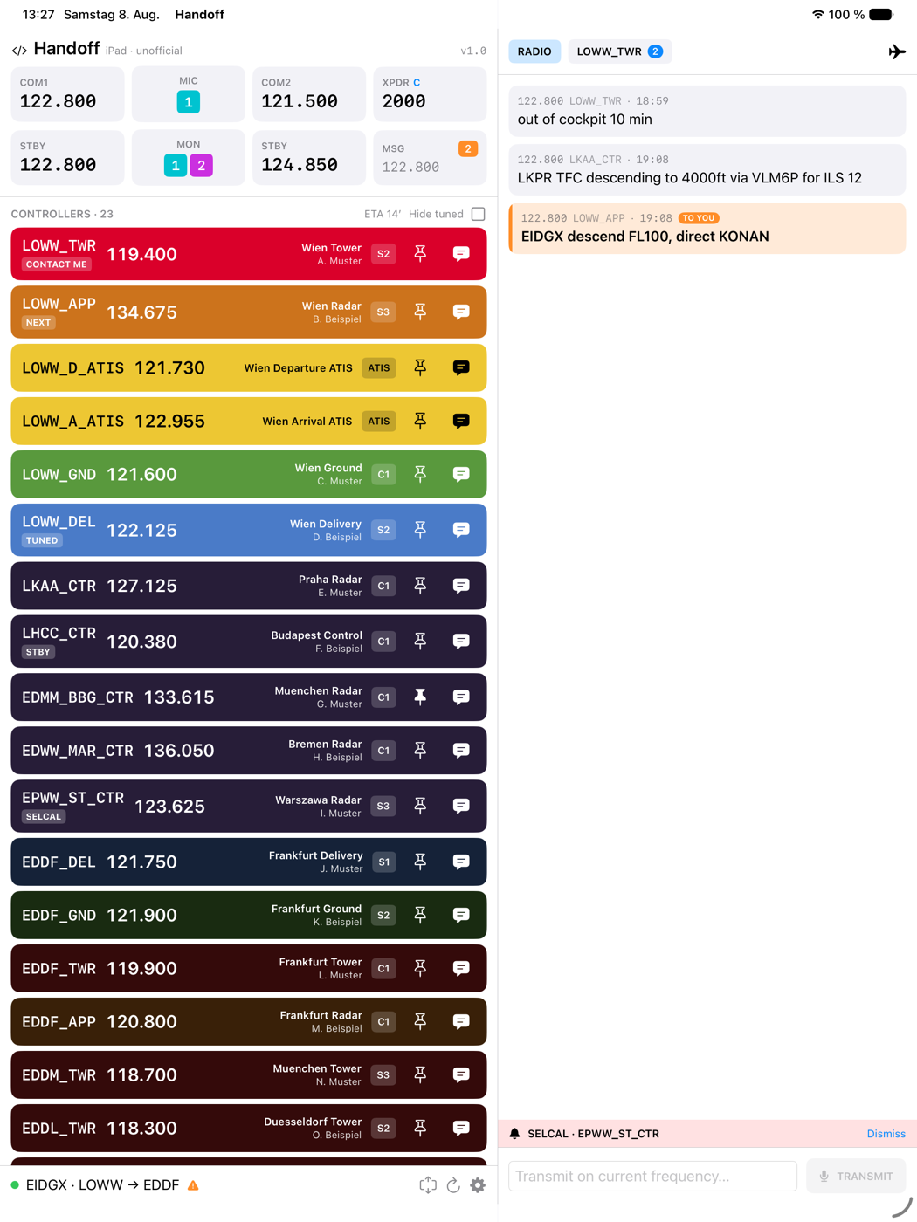Open chat with LOWW_APP controller
This screenshot has height=1222, width=917.
[x=461, y=312]
